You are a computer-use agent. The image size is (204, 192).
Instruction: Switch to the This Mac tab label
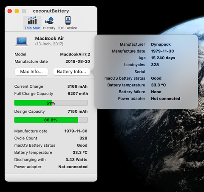pyautogui.click(x=32, y=28)
